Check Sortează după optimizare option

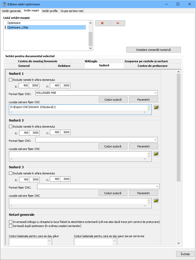coord(10,226)
